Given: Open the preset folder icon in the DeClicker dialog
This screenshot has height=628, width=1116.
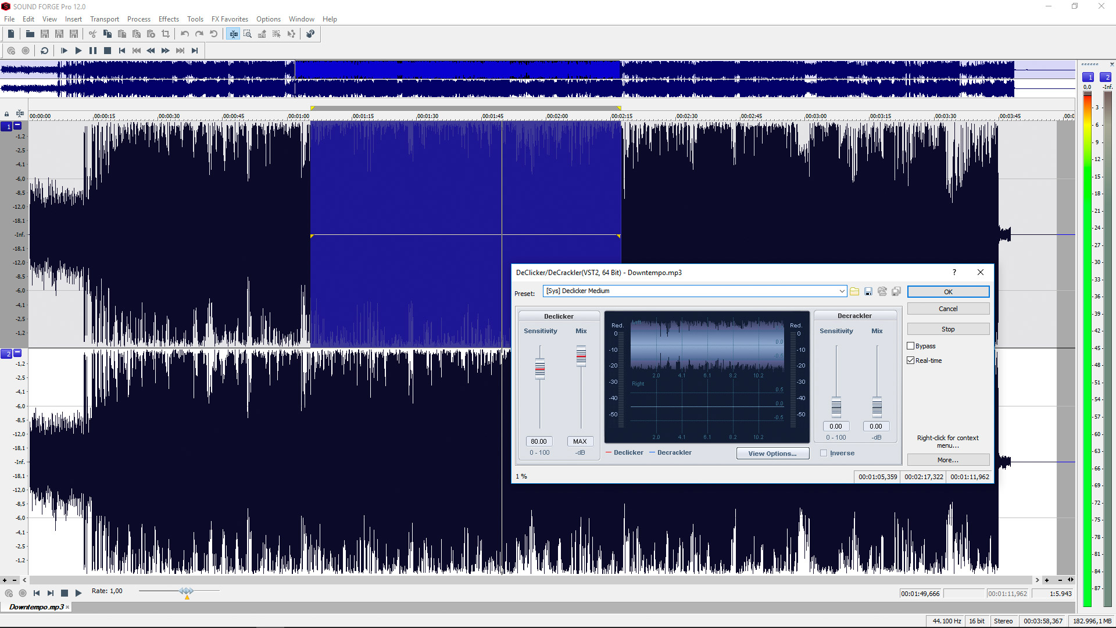Looking at the screenshot, I should (854, 291).
